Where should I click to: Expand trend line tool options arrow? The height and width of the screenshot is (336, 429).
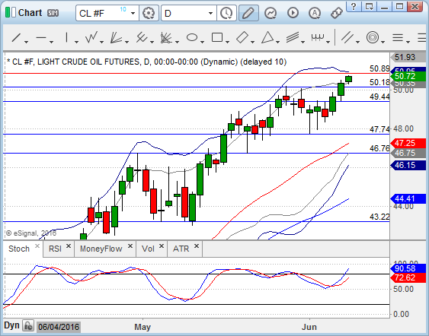(26, 42)
